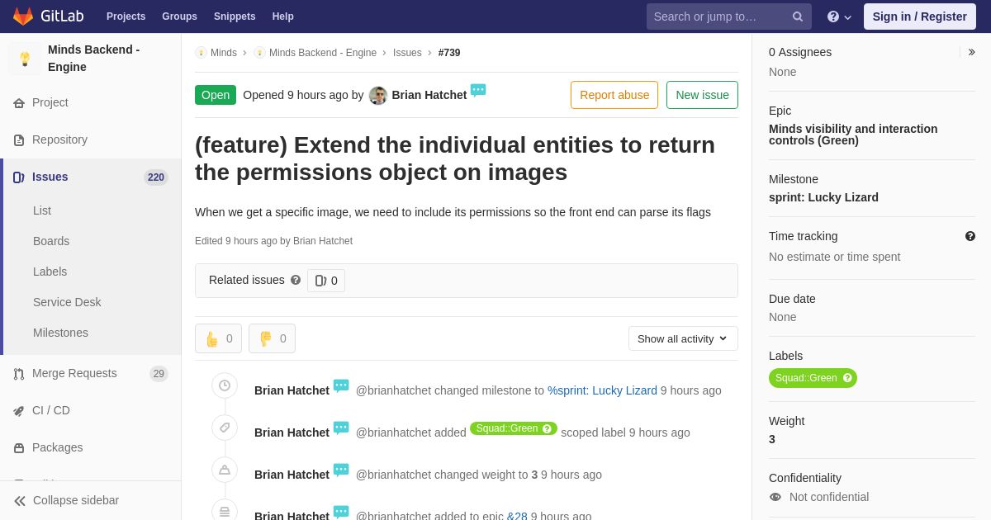Toggle the thumbs down reaction

point(272,338)
